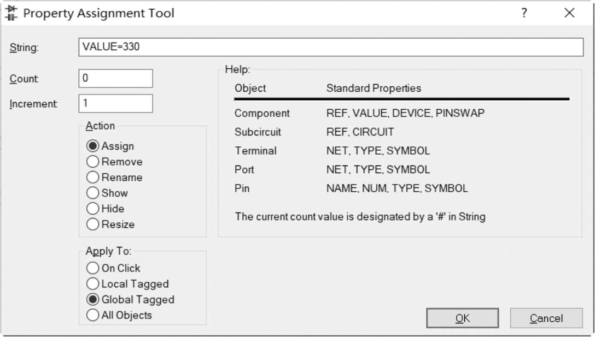Select the Hide action radio button
The height and width of the screenshot is (337, 595).
pyautogui.click(x=93, y=209)
